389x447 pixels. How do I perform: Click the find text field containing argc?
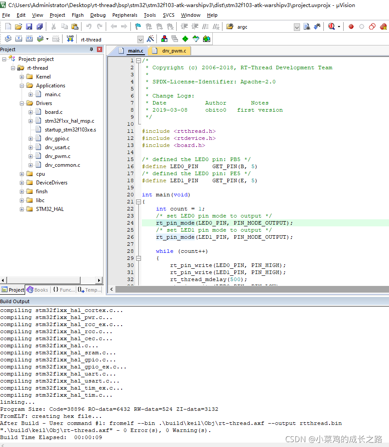(264, 27)
